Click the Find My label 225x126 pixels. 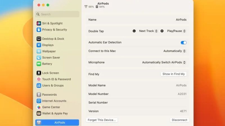[94, 74]
